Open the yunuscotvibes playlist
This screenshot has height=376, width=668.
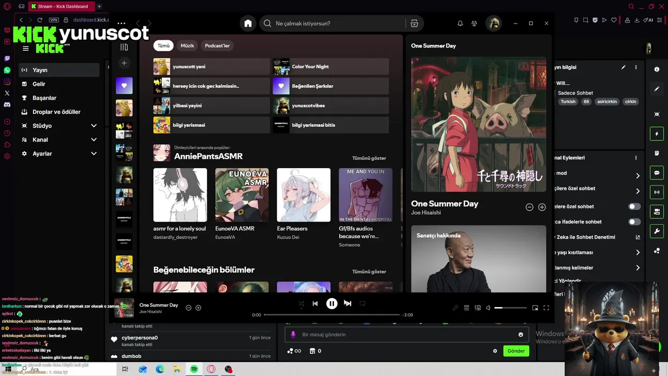pos(331,105)
